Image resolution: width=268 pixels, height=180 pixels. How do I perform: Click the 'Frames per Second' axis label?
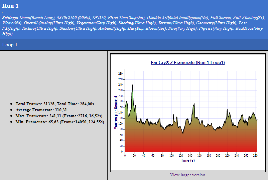point(116,113)
